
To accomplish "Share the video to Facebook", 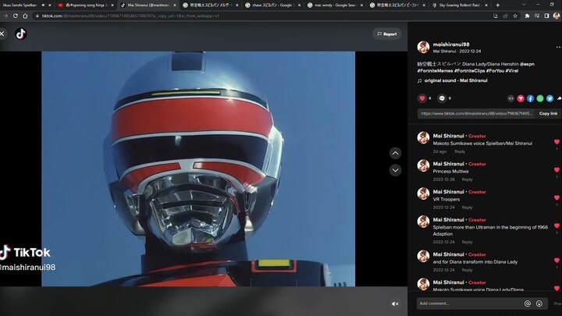I will pos(530,98).
